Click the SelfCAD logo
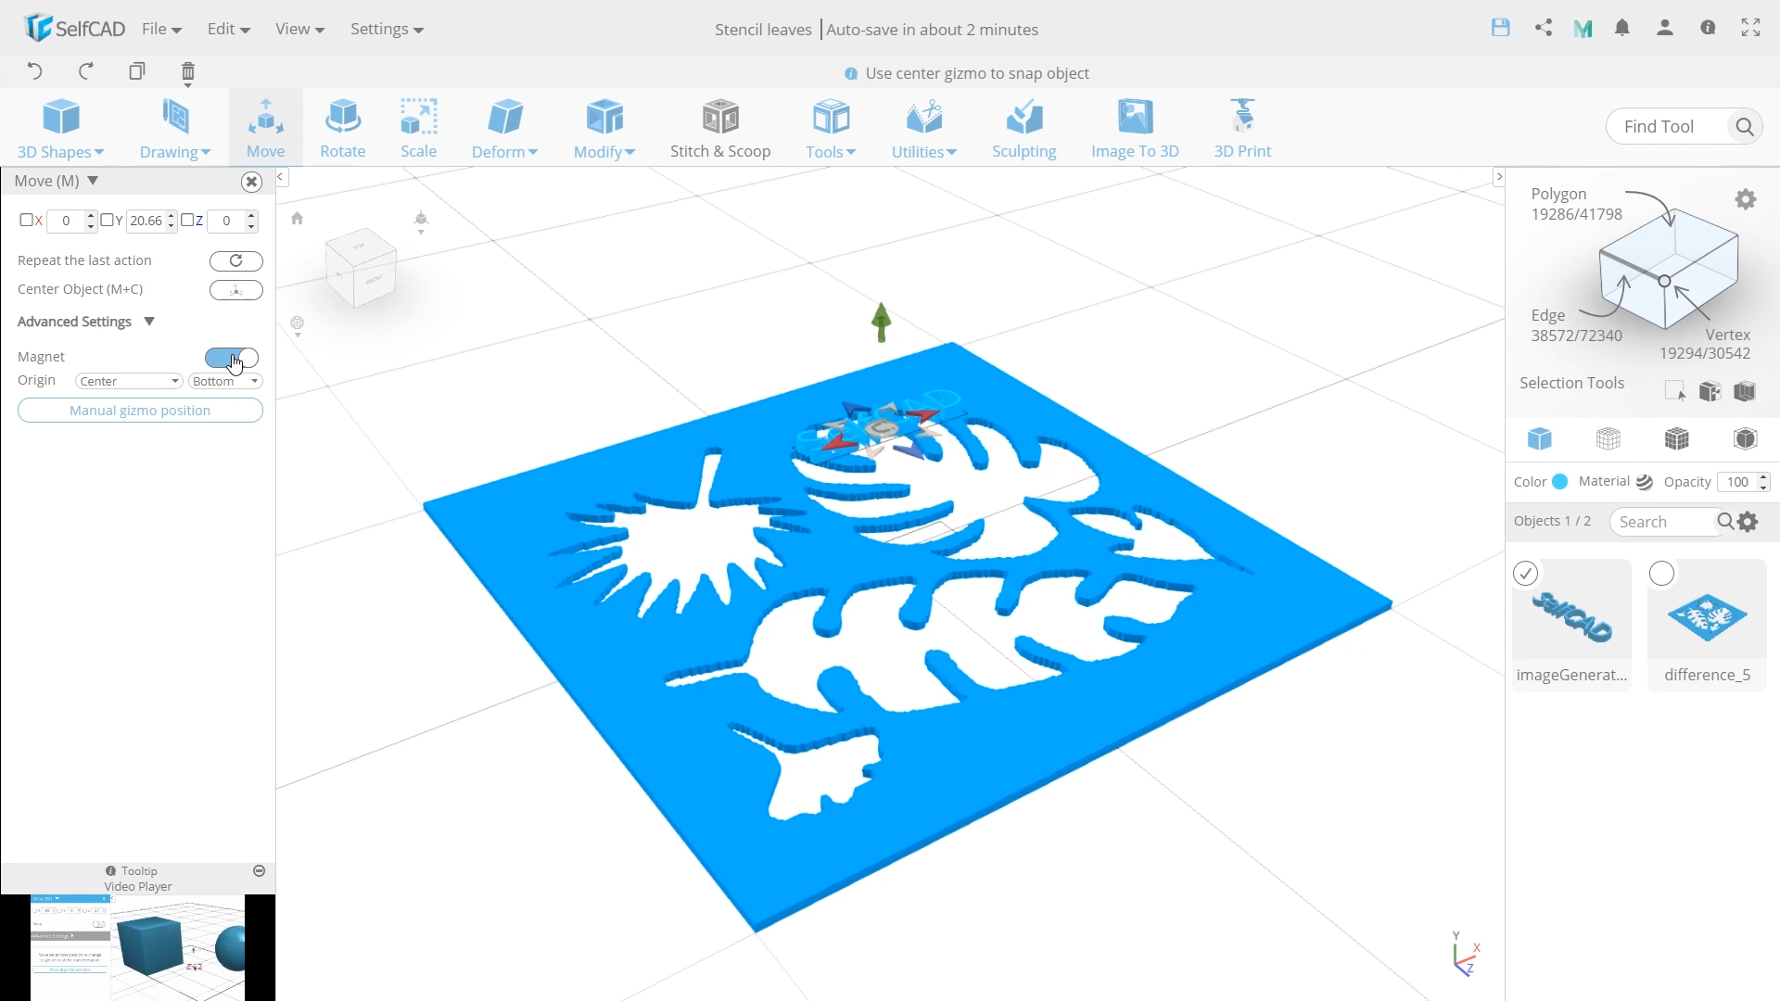1780x1001 pixels. tap(75, 28)
